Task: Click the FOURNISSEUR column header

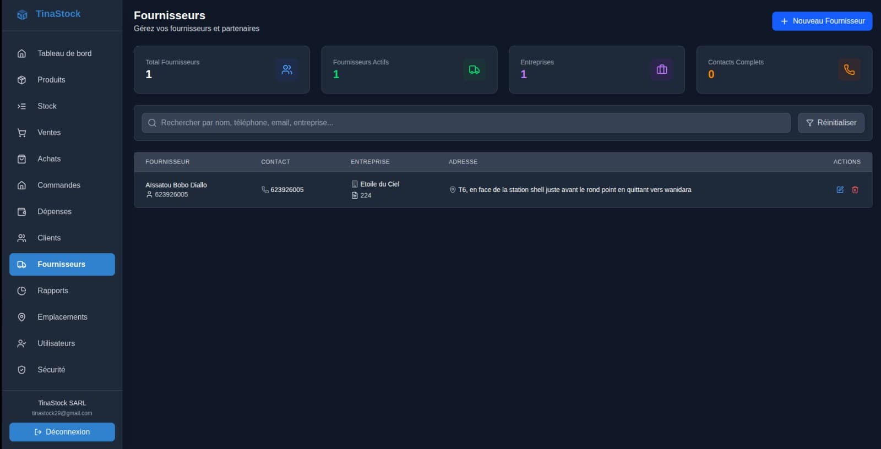Action: 167,162
